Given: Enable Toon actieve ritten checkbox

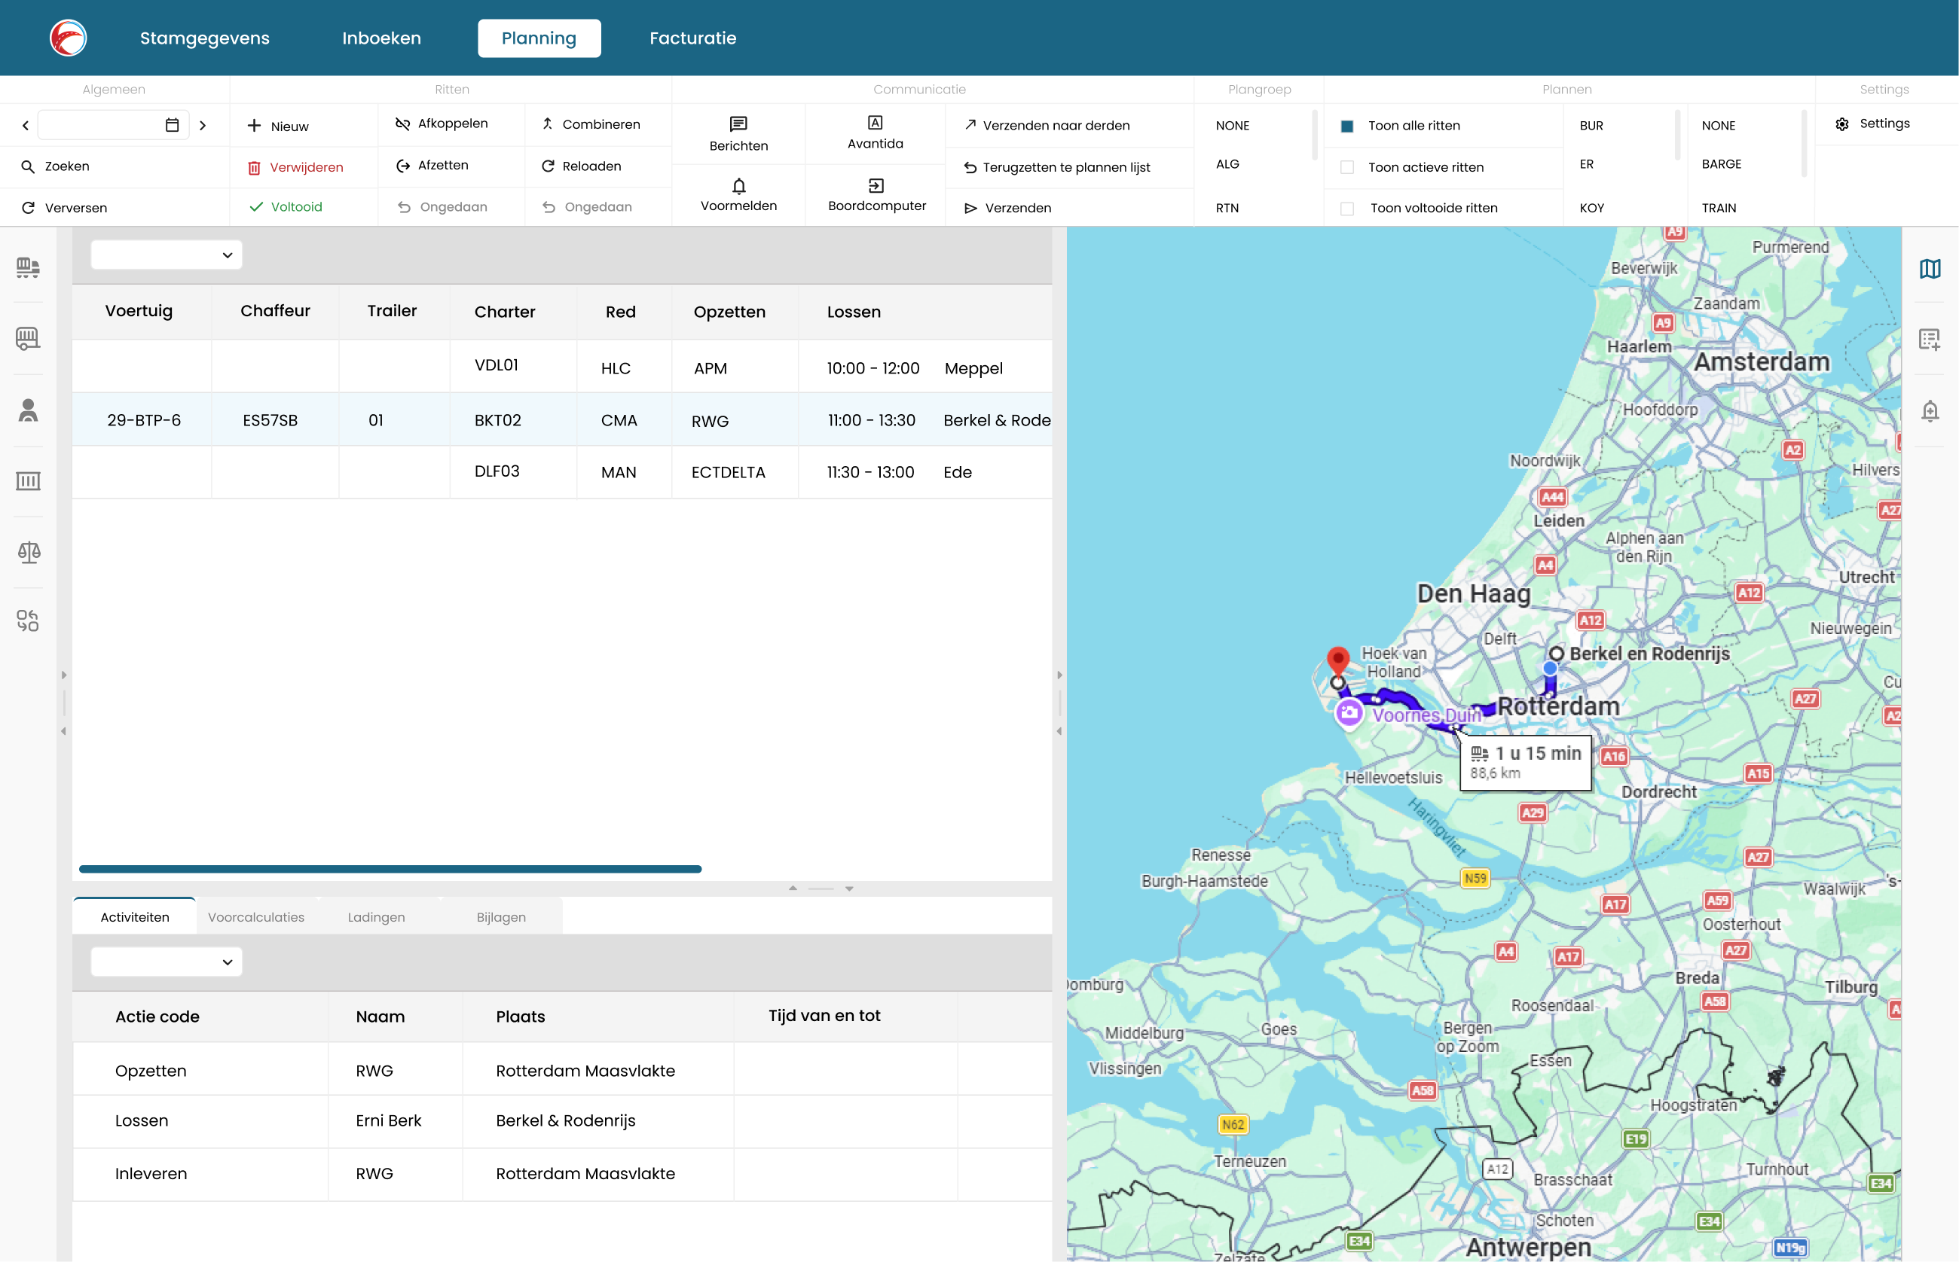Looking at the screenshot, I should tap(1346, 167).
